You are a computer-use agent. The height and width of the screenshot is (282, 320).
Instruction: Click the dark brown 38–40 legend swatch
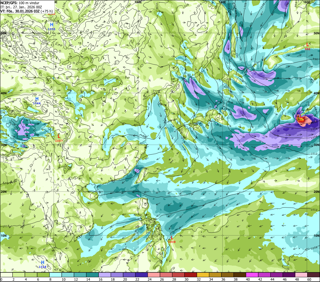[x=240, y=275]
